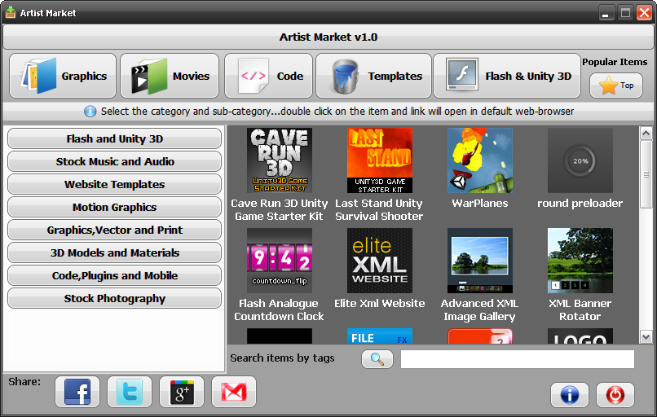Select XML Banner Rotator thumbnail

tap(580, 261)
